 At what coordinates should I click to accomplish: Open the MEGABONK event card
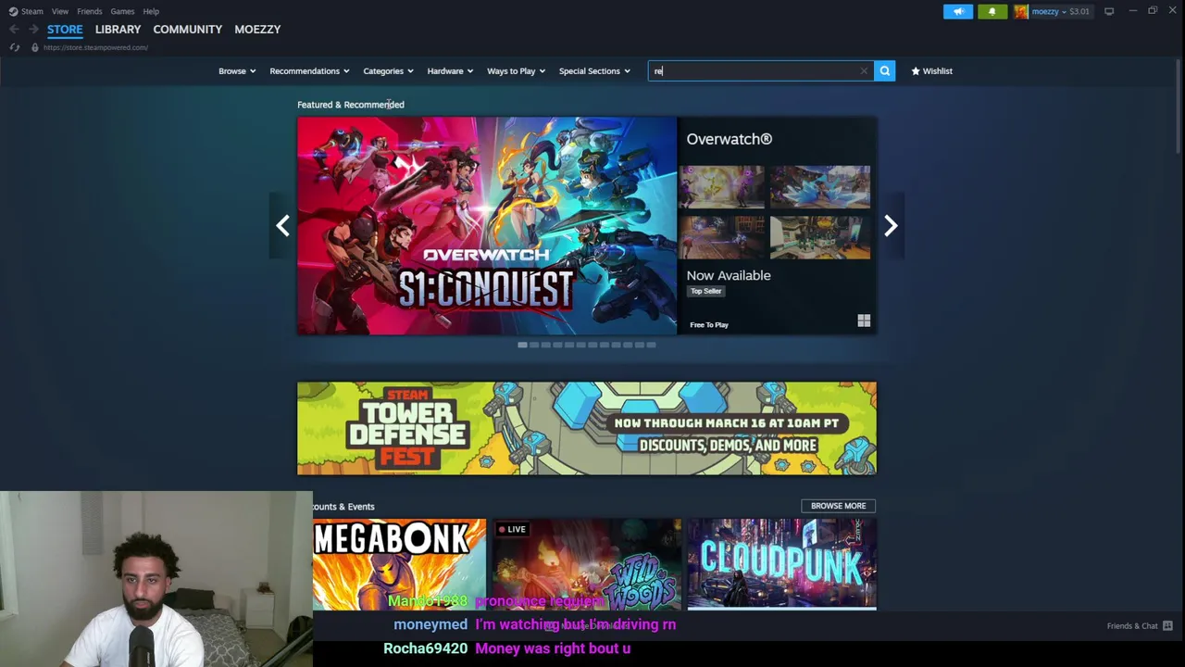click(x=399, y=563)
